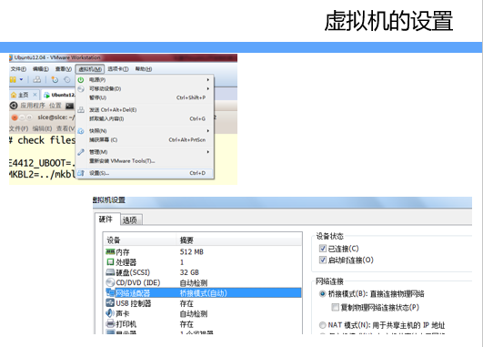Open the 文件(F) menu in VMware

pos(18,69)
